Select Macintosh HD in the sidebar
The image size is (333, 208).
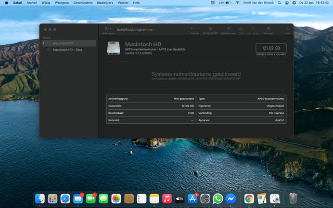pos(62,43)
